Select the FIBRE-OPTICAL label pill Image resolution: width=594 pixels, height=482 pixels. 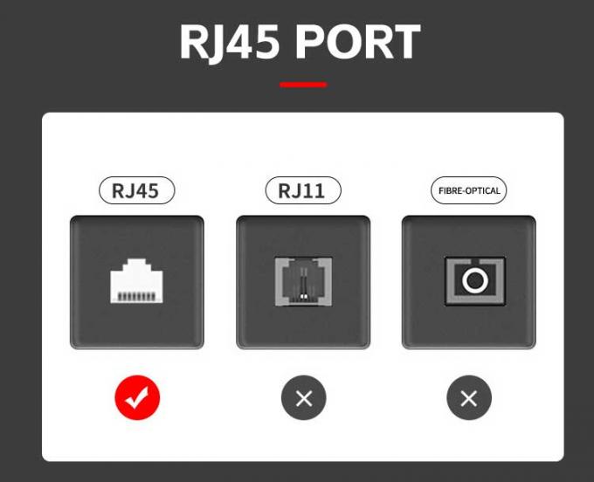(x=468, y=190)
